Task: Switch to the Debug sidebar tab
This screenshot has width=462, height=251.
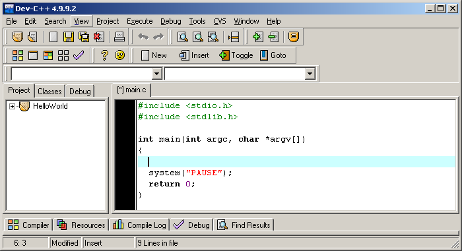Action: coord(80,92)
